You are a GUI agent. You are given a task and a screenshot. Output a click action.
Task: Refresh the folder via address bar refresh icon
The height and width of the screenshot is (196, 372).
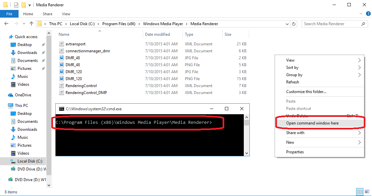click(294, 24)
